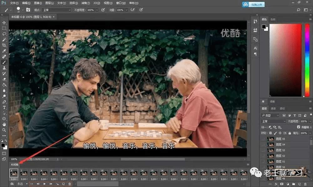The image size is (313, 187).
Task: Play the frame animation
Action: [x=44, y=184]
